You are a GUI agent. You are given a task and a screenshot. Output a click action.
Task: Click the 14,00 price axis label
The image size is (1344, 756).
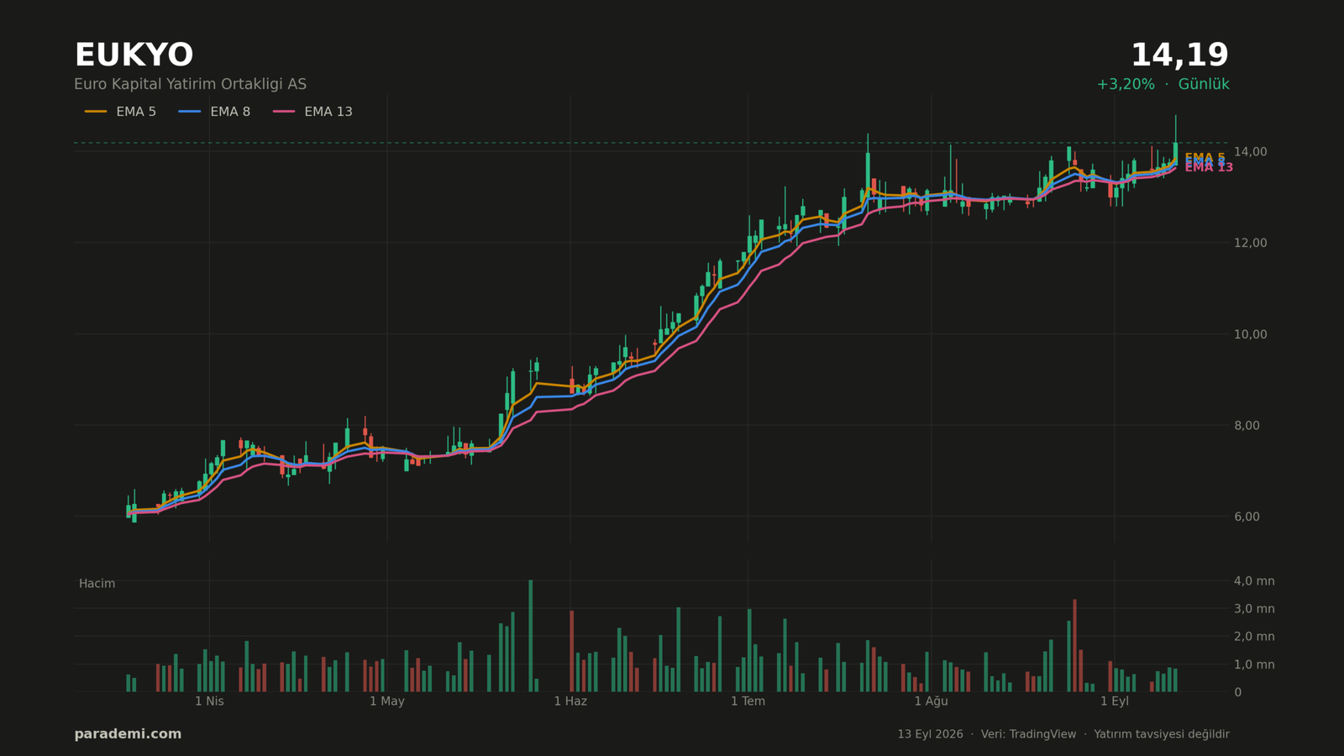pyautogui.click(x=1251, y=152)
